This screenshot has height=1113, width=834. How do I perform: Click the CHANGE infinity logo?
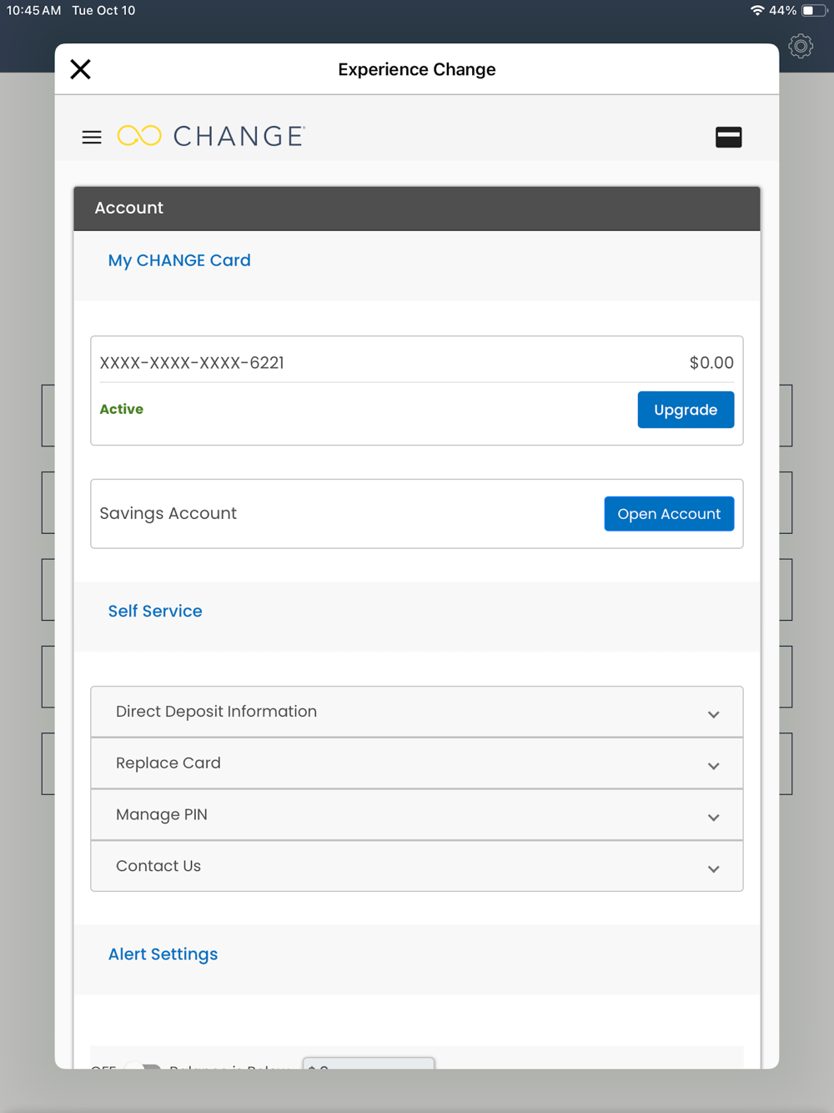139,136
